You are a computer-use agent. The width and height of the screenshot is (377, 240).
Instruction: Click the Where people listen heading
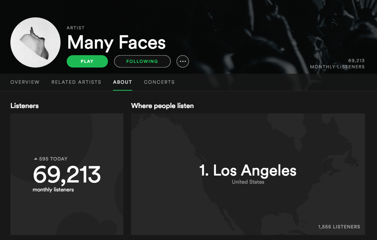click(162, 106)
